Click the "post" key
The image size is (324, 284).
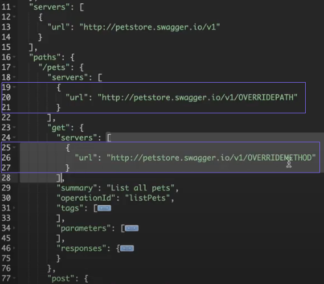pos(61,279)
